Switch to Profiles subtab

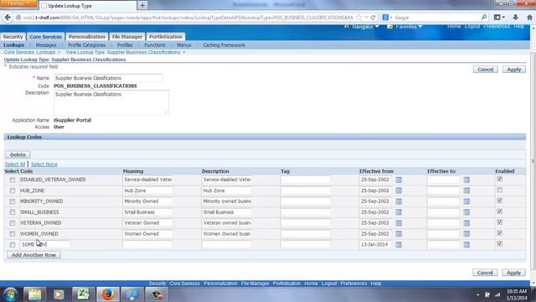click(x=125, y=44)
